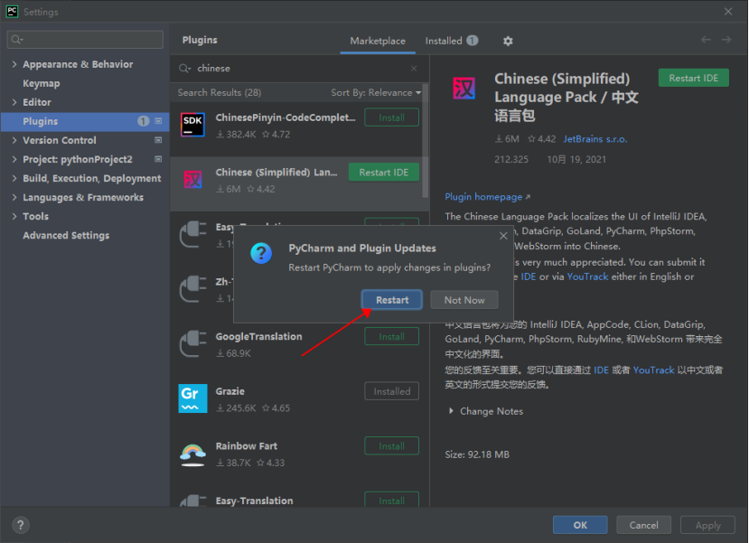Focus the chinese plugin search field
Image resolution: width=749 pixels, height=543 pixels.
pos(301,69)
